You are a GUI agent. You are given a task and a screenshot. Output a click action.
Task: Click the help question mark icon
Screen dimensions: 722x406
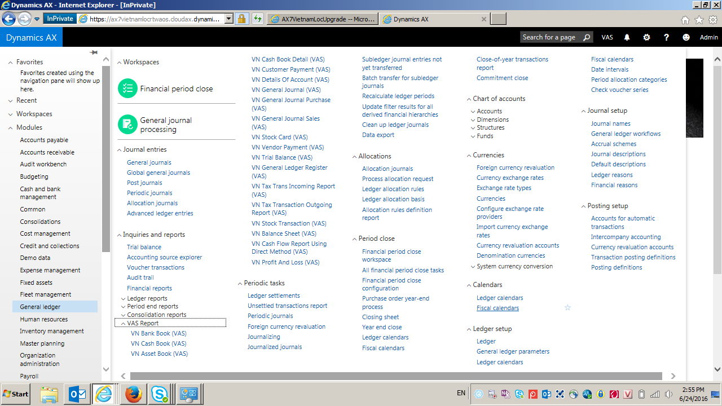pos(666,37)
